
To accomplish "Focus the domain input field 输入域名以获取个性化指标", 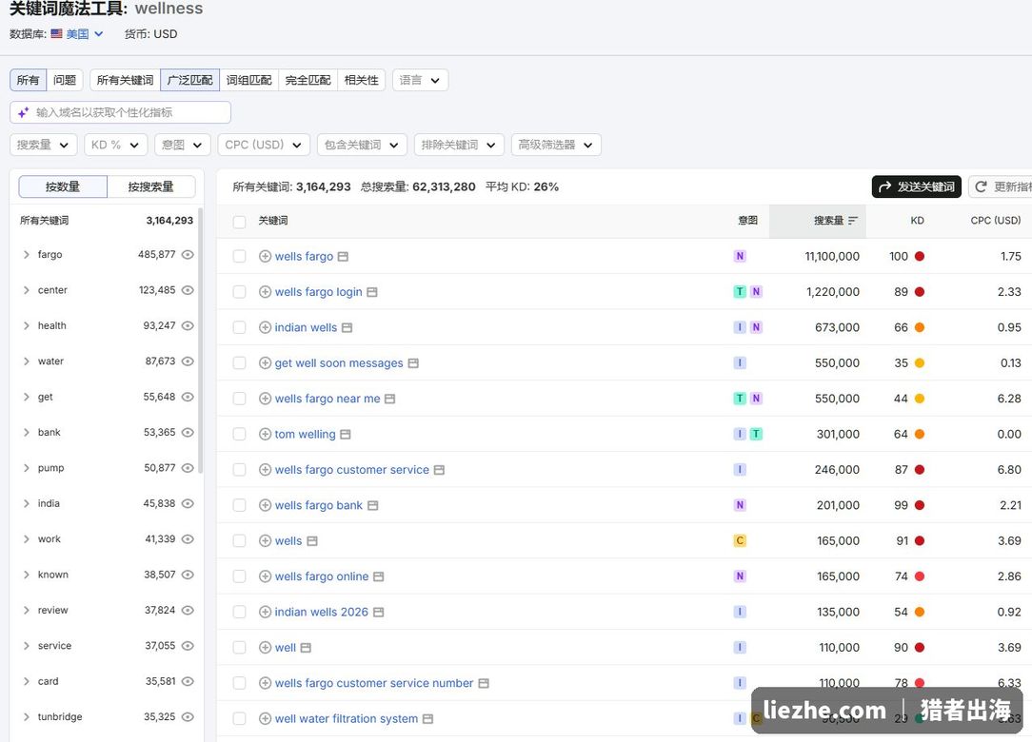I will point(121,112).
